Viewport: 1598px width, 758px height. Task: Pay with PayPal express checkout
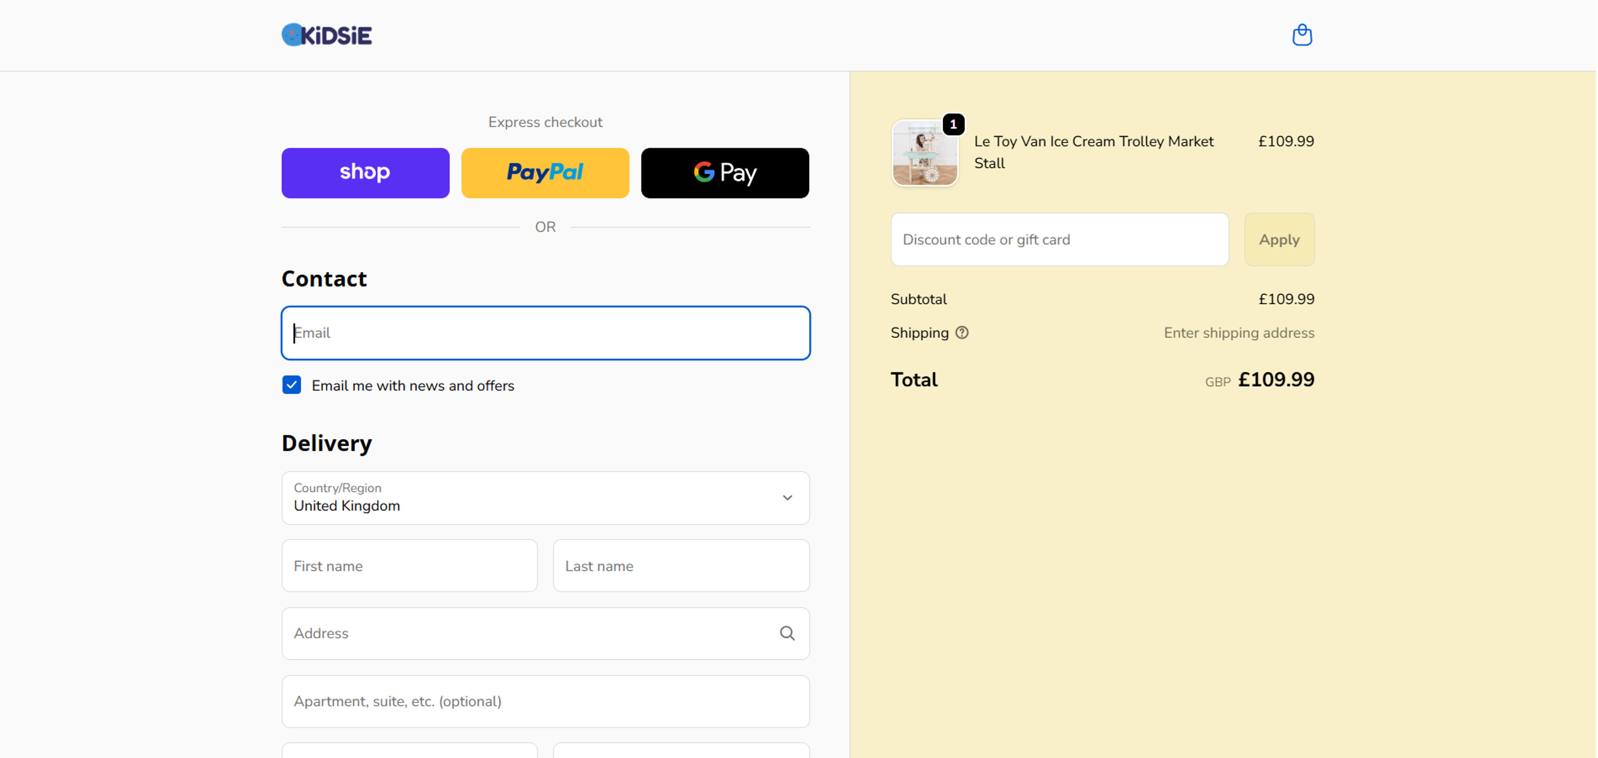coord(545,173)
